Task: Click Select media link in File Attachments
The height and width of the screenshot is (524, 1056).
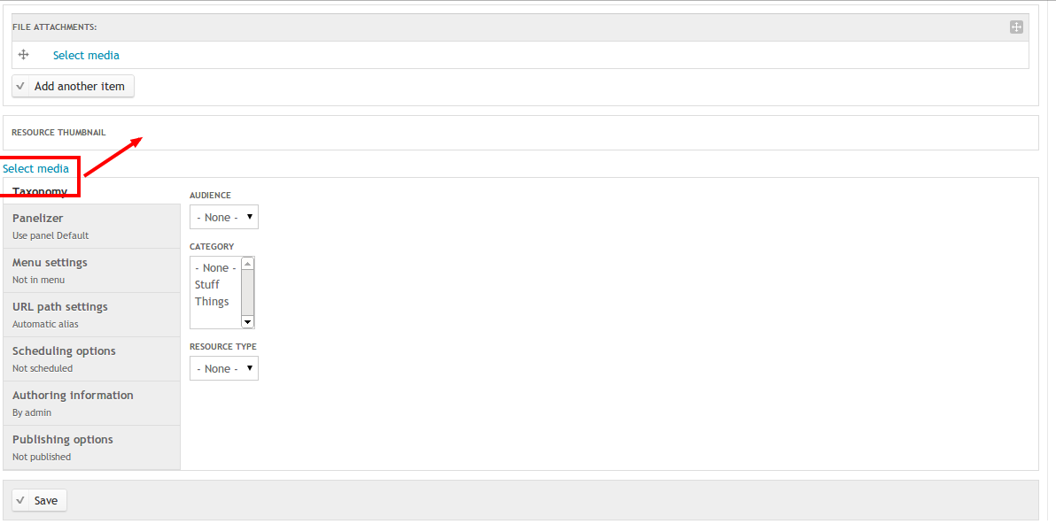Action: tap(86, 55)
